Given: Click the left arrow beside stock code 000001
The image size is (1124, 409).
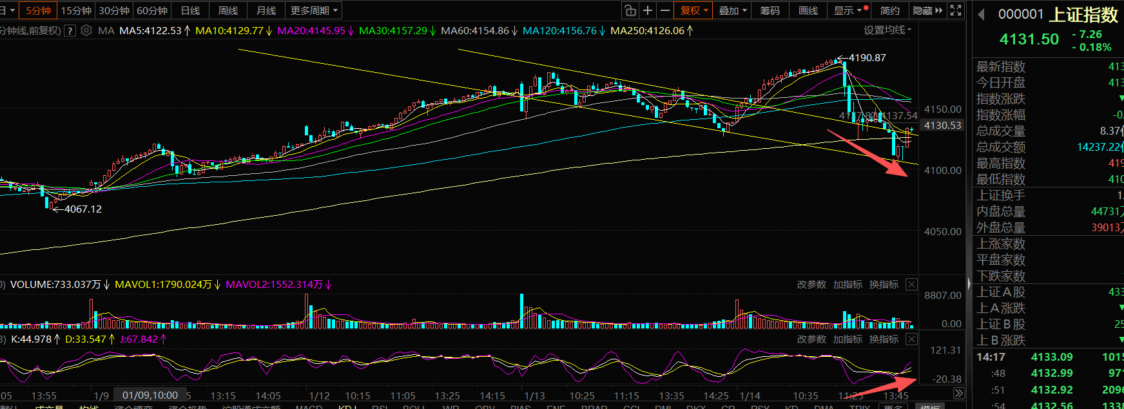Looking at the screenshot, I should click(981, 15).
